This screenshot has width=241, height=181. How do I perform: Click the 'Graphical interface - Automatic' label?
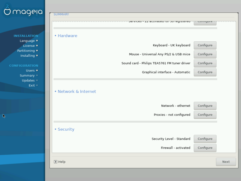(166, 72)
